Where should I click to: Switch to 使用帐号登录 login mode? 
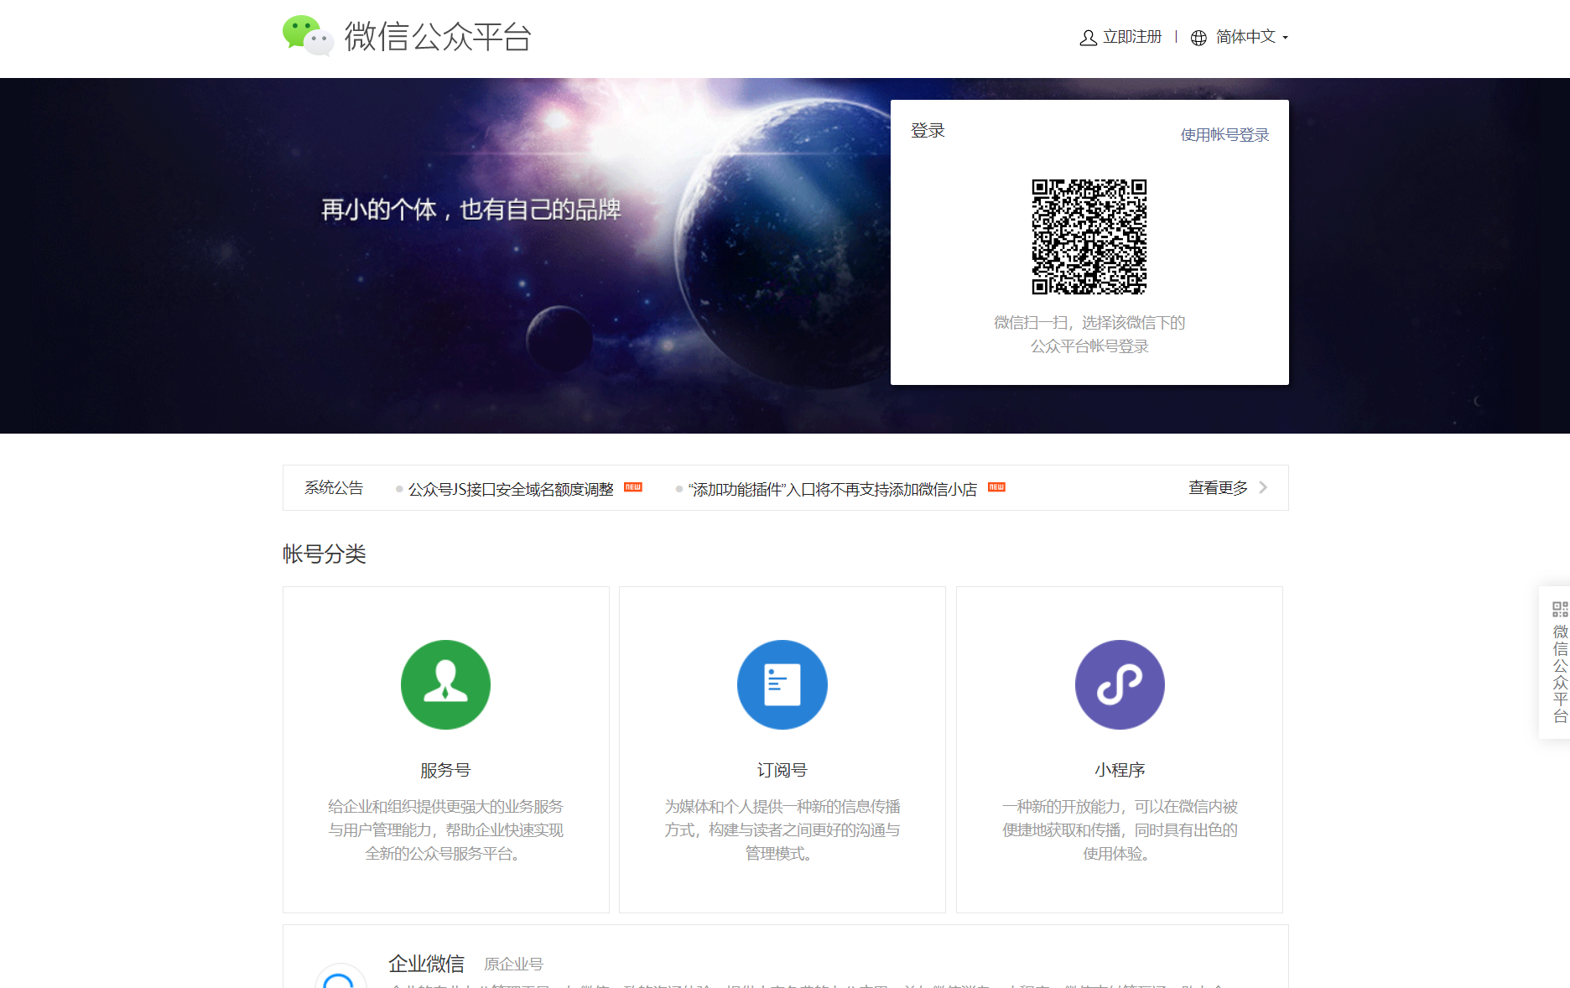[1224, 134]
